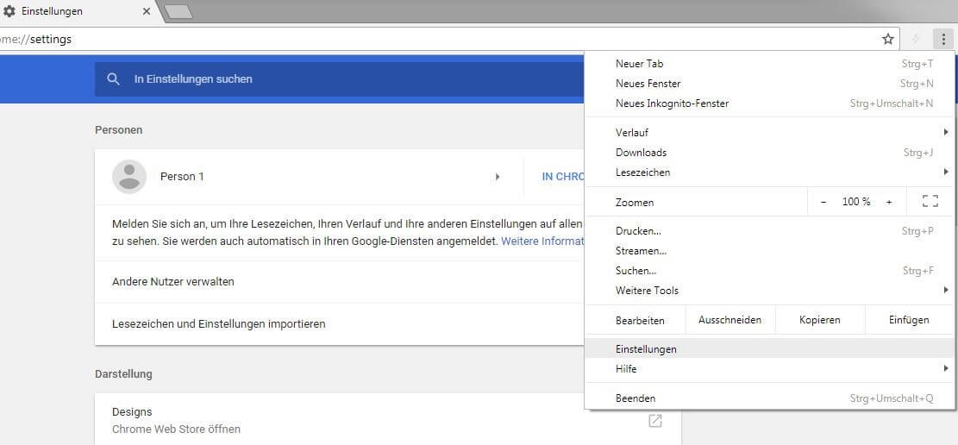
Task: Decrease zoom with the minus button
Action: [x=823, y=202]
